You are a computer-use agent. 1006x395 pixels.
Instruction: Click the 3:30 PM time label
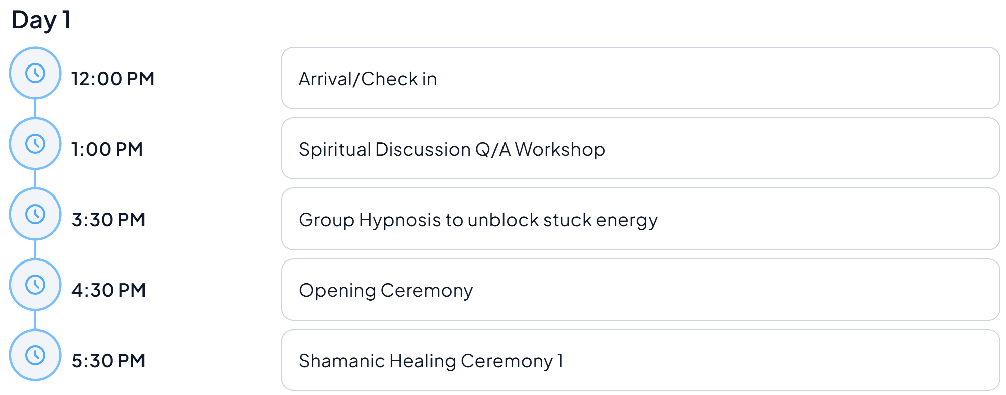pyautogui.click(x=108, y=220)
